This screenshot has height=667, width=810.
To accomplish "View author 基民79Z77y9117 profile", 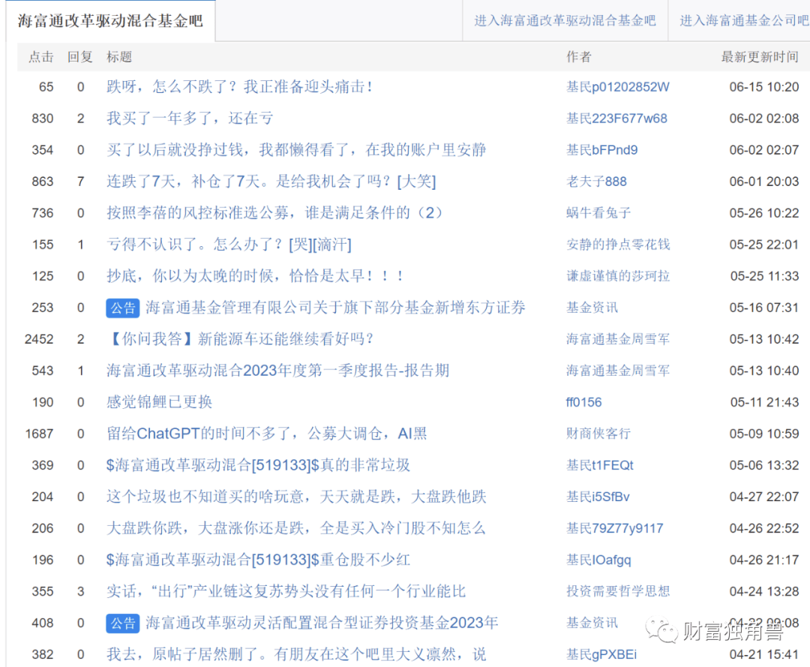I will tap(615, 528).
